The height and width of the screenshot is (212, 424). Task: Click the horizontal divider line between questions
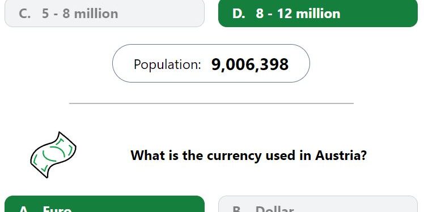click(211, 103)
